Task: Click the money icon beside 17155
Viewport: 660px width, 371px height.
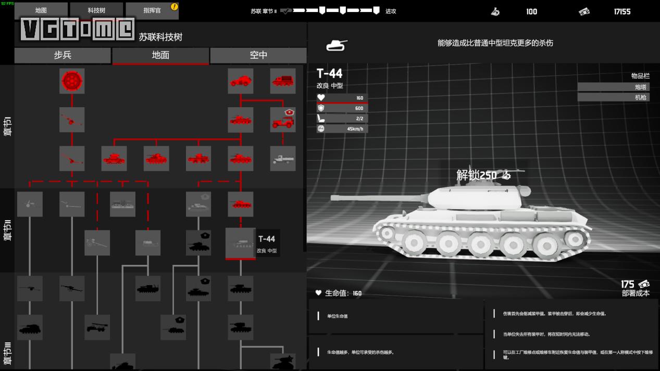Action: click(584, 11)
